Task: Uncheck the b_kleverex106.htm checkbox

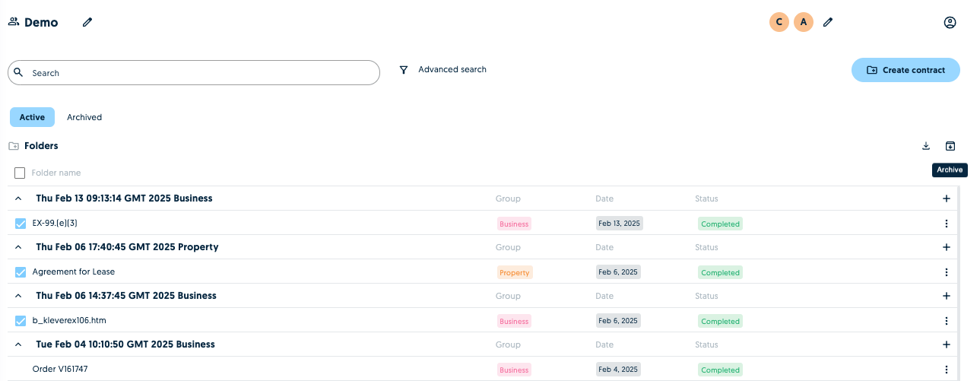Action: tap(21, 321)
